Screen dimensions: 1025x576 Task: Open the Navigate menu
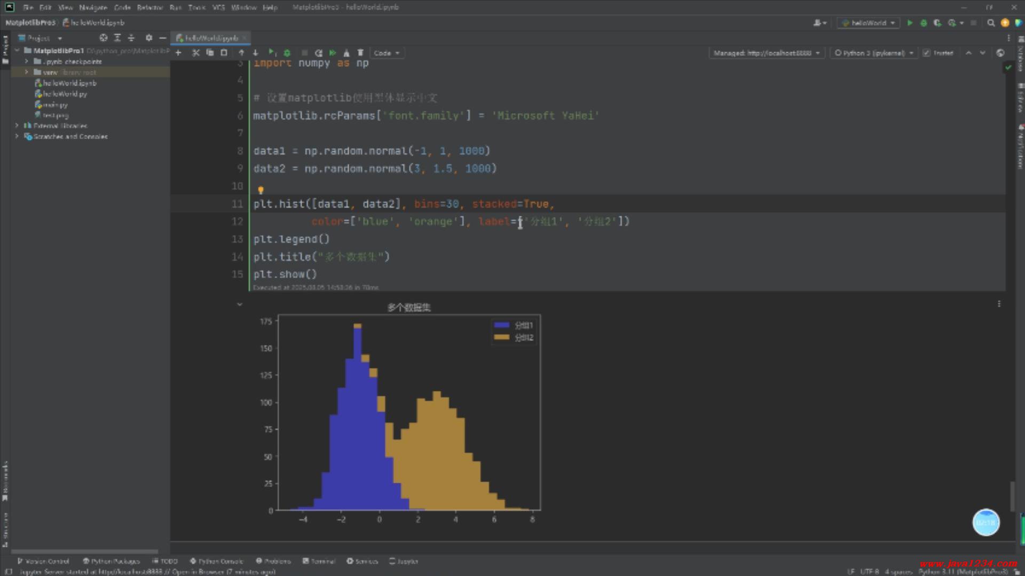click(93, 7)
